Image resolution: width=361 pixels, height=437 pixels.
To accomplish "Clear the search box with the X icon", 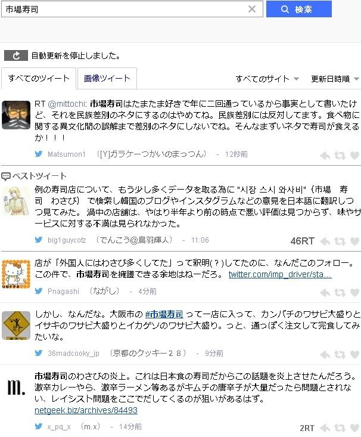I will coord(252,9).
